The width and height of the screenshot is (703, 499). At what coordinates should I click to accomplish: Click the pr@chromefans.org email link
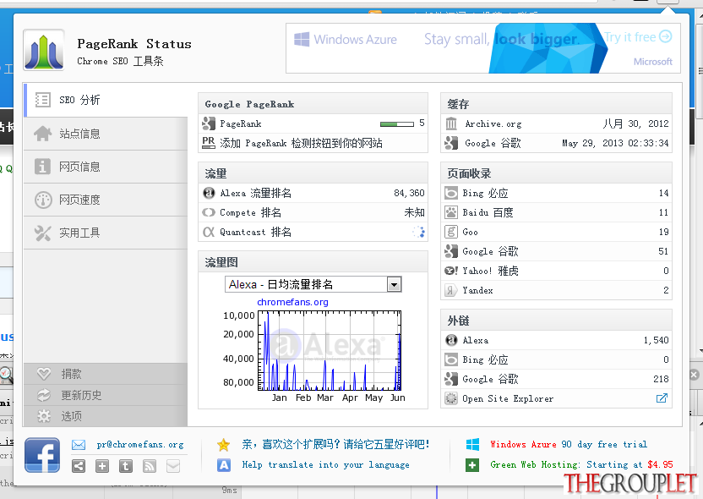[x=140, y=445]
